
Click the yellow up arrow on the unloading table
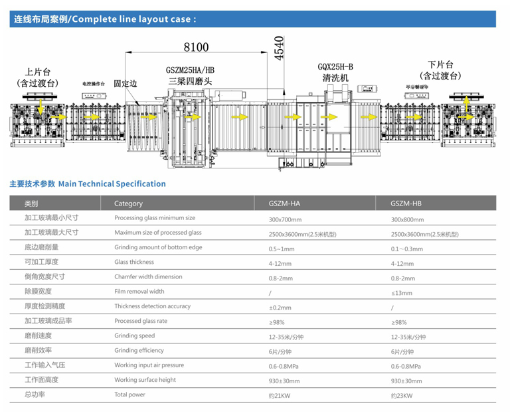(466, 101)
